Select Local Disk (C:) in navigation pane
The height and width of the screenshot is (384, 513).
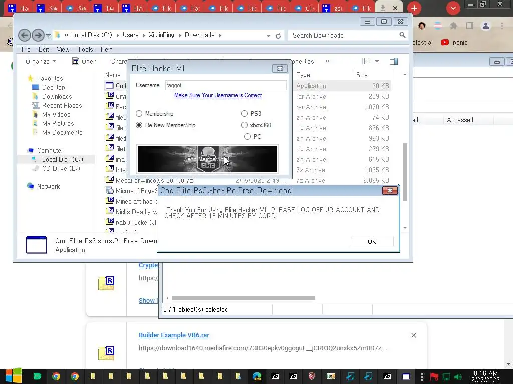pos(62,159)
